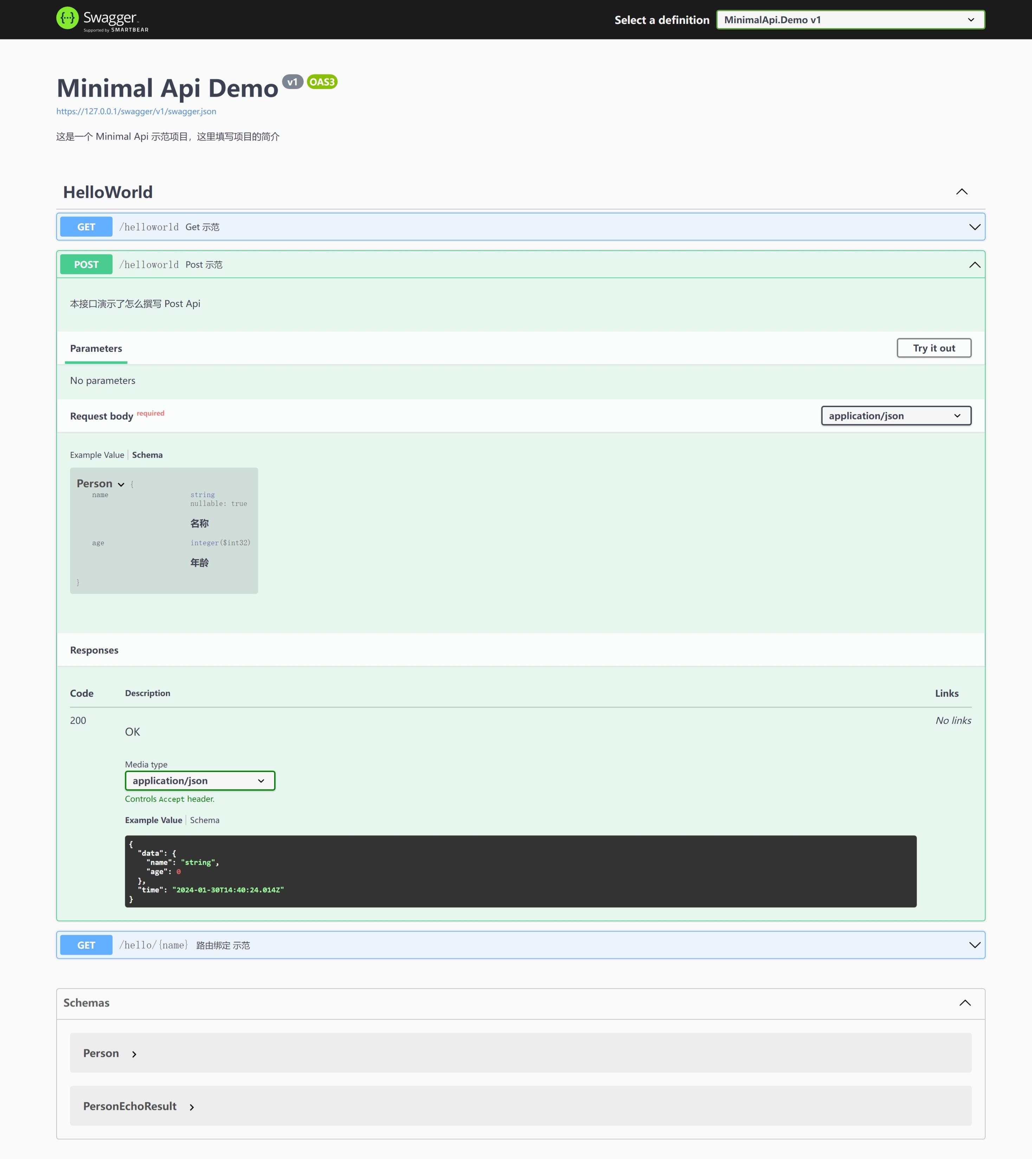This screenshot has width=1032, height=1159.
Task: Select the response Example Value tab
Action: pos(154,820)
